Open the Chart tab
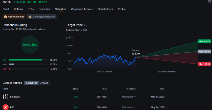The height and width of the screenshot is (110, 212). coord(6,9)
